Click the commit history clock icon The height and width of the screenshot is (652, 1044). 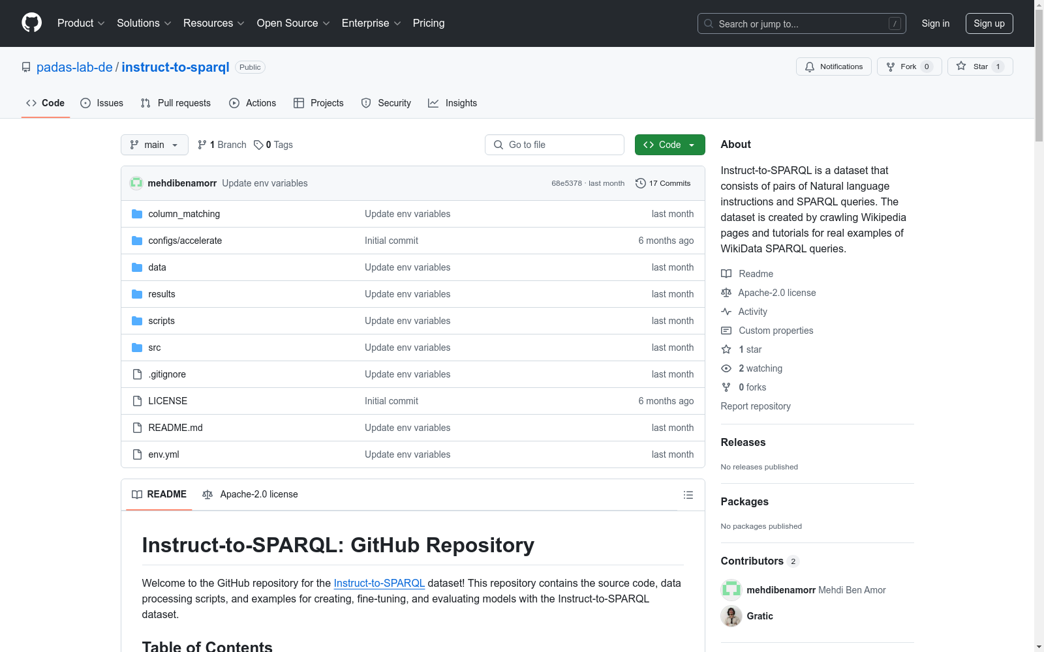[641, 183]
